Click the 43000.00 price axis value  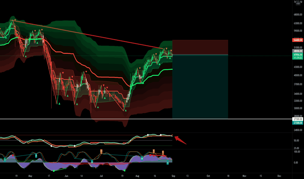[x=298, y=67]
